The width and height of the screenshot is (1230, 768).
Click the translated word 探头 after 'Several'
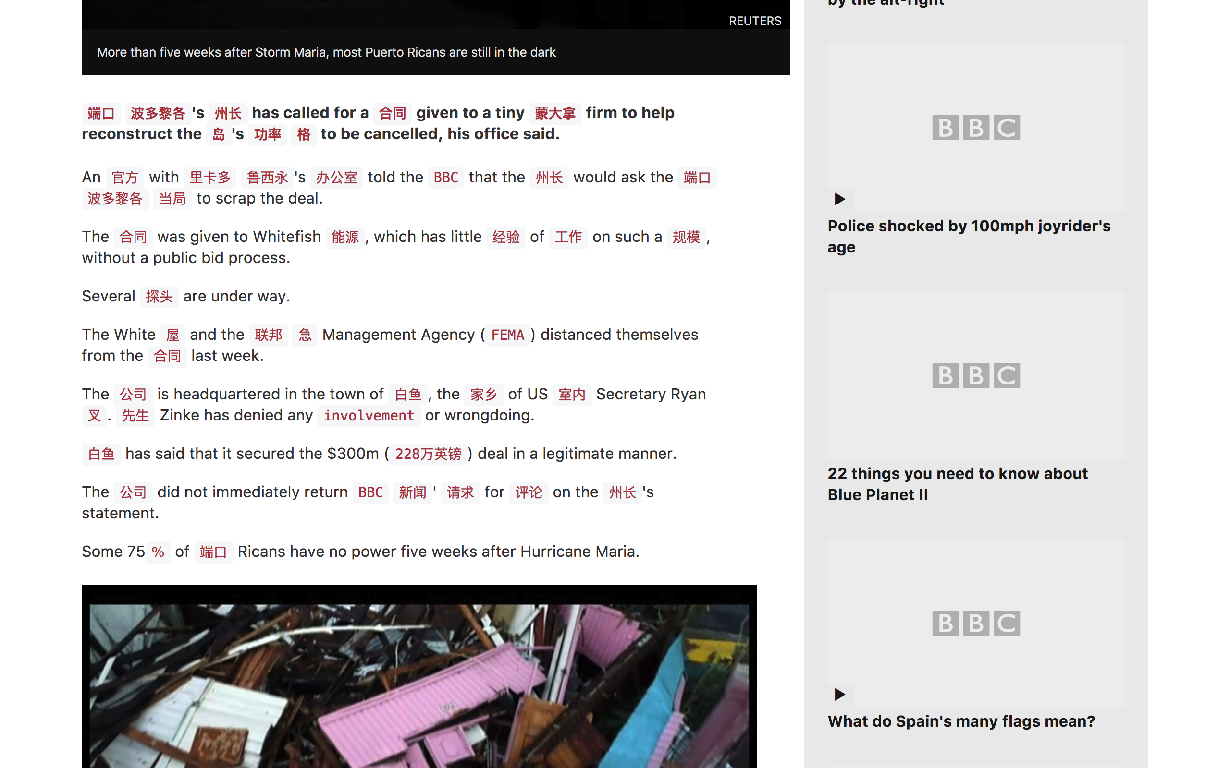coord(159,296)
